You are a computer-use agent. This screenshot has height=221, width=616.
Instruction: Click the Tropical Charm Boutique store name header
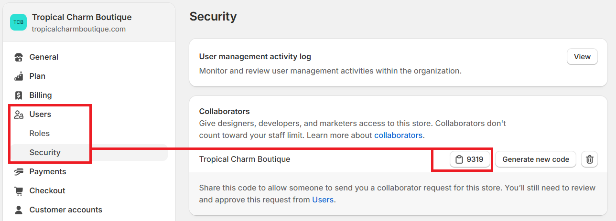pos(82,17)
